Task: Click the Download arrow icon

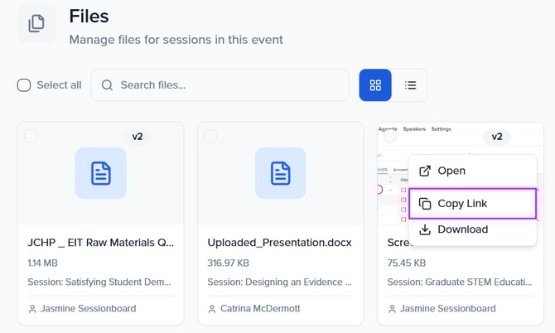Action: click(425, 229)
